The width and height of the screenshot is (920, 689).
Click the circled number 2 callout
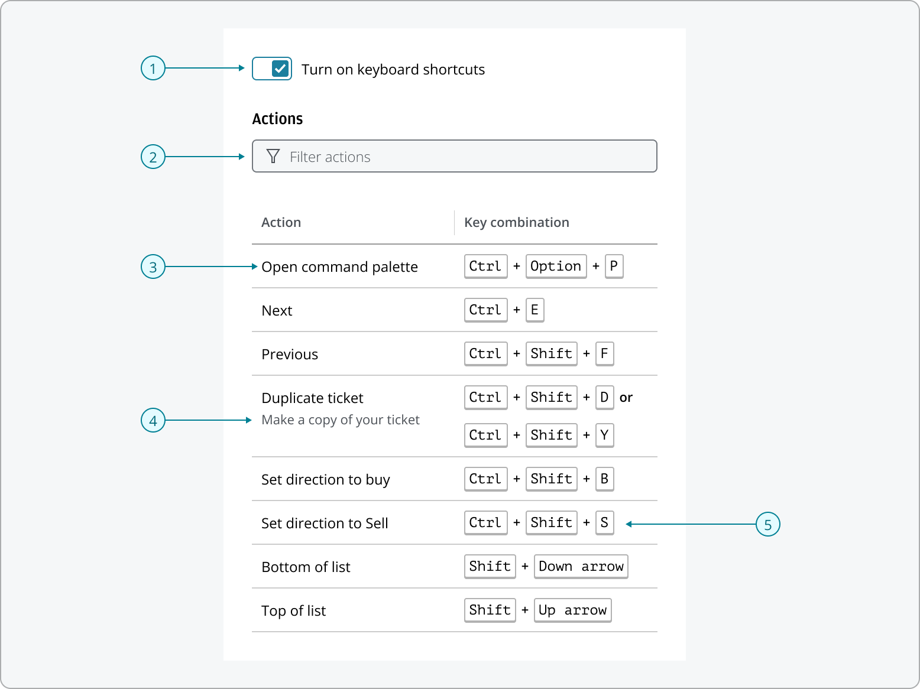coord(153,157)
